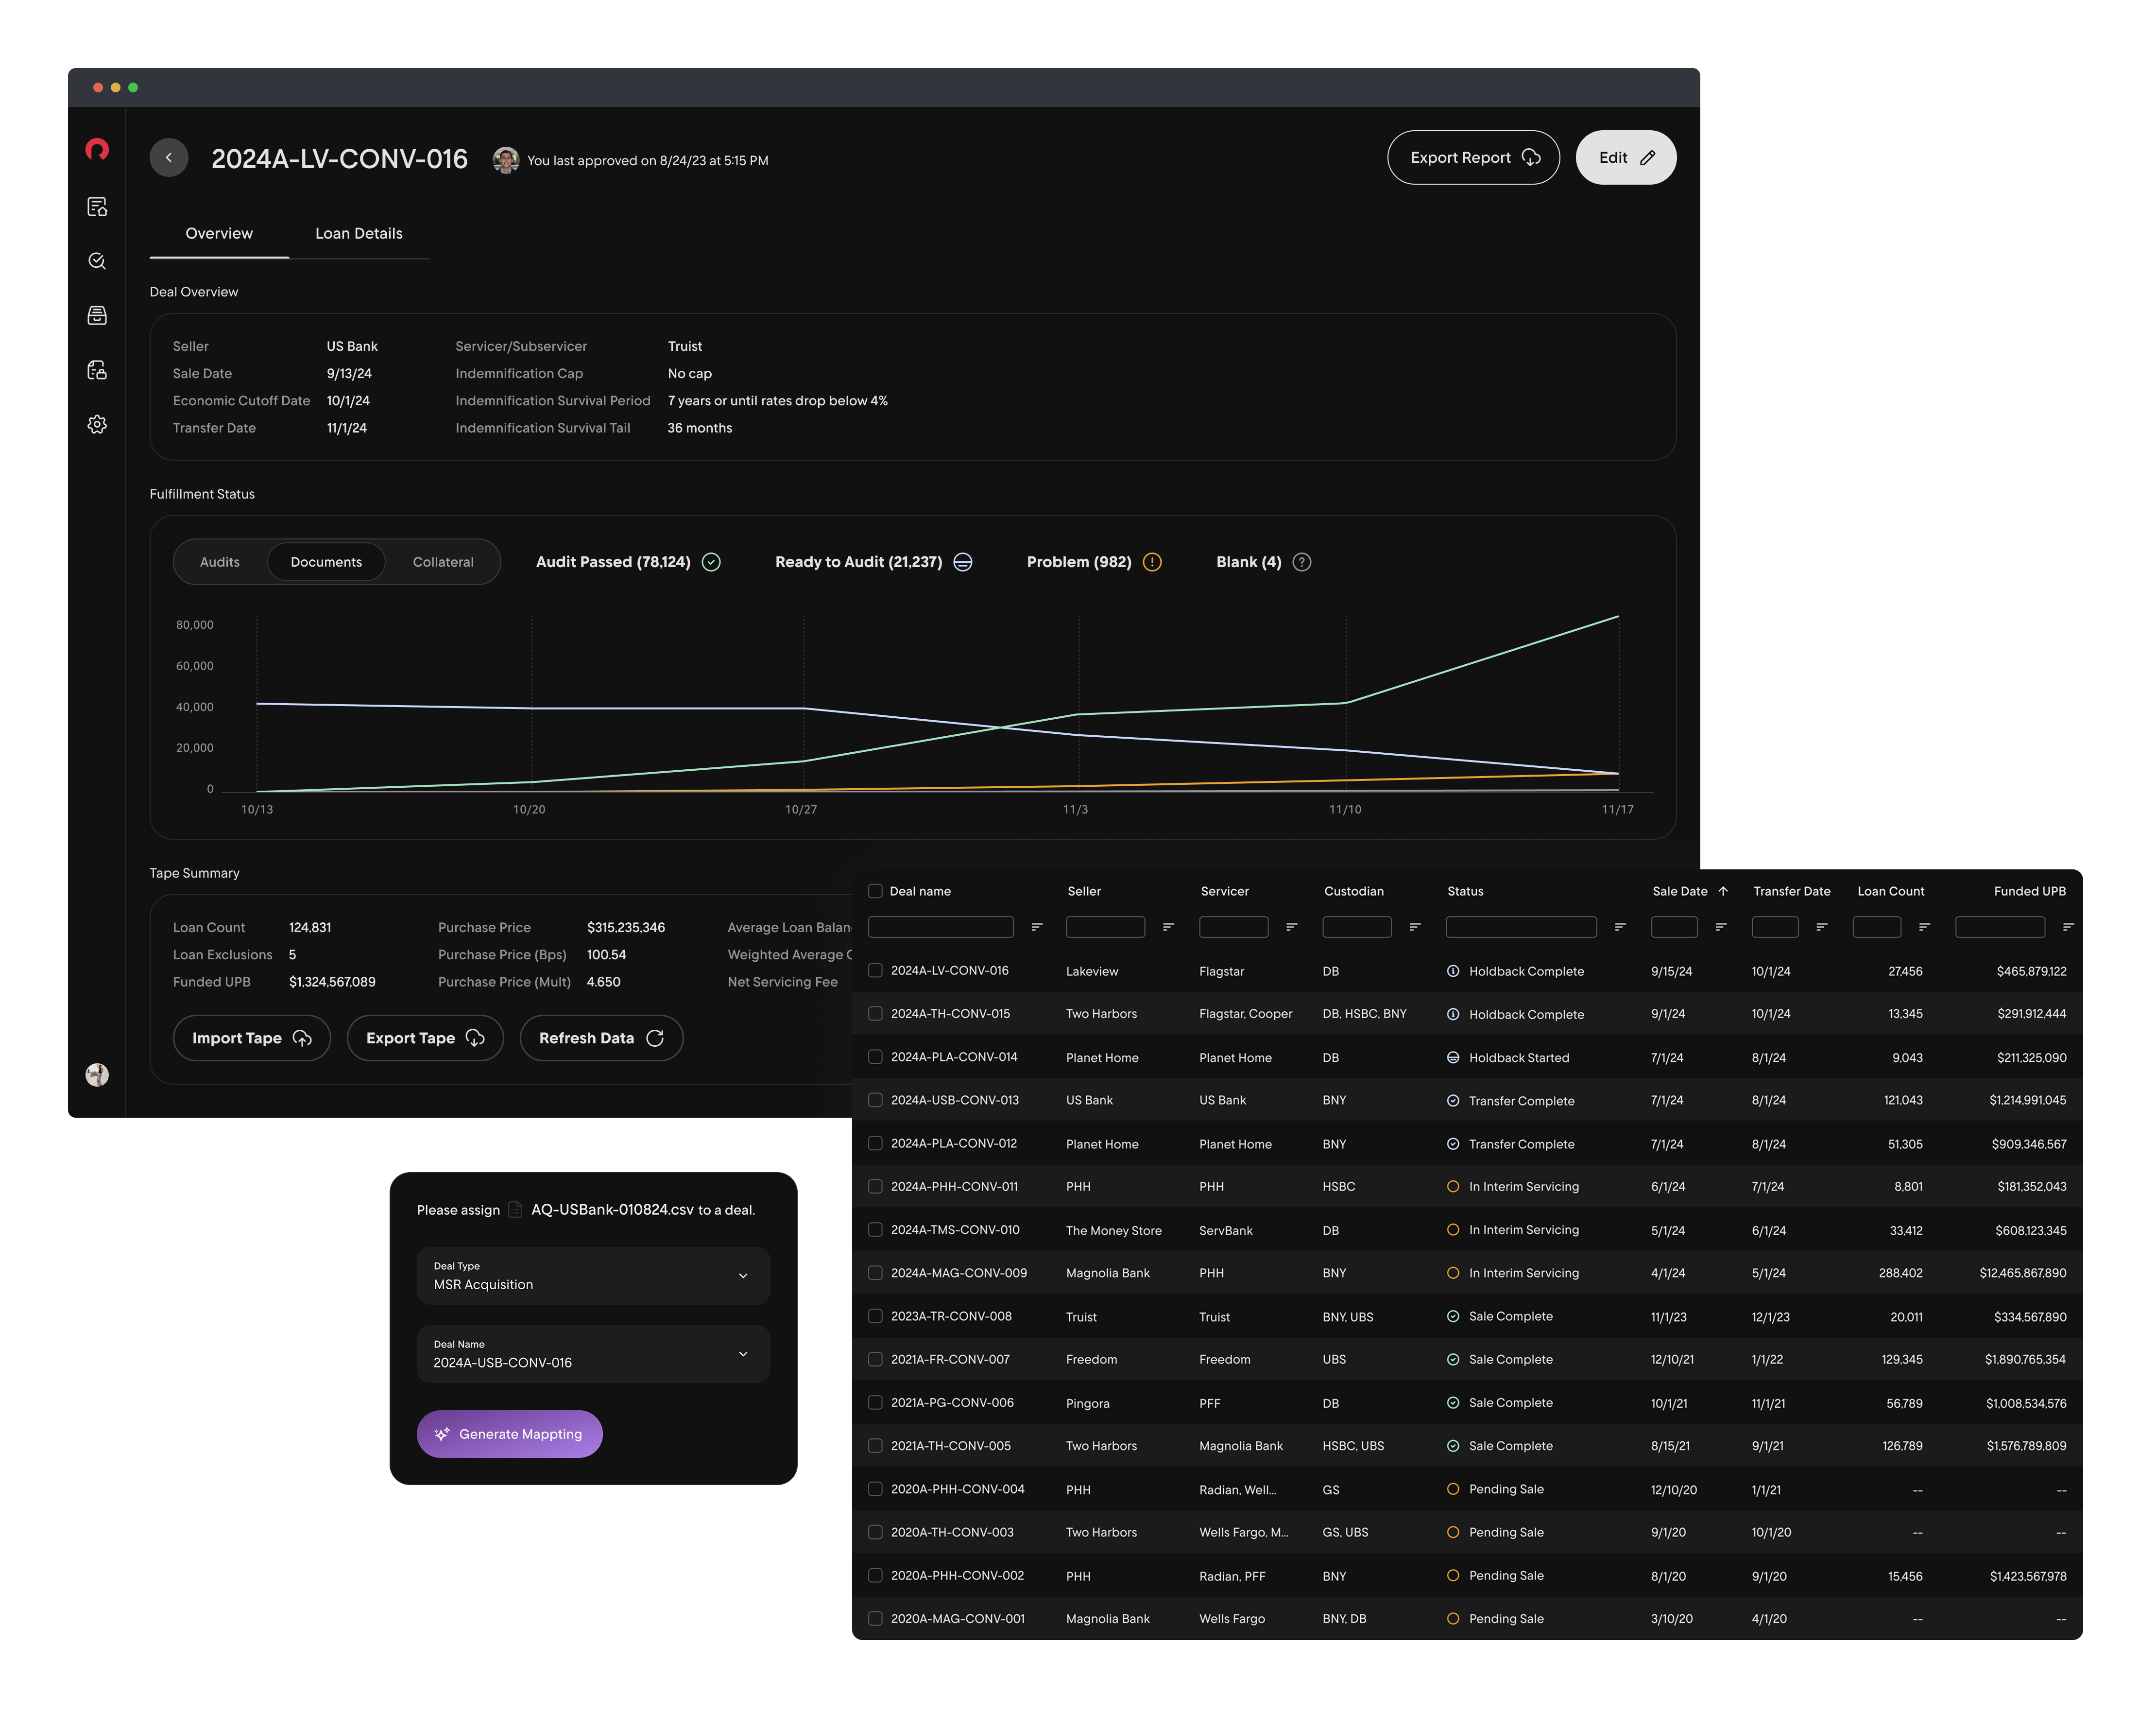Select the 2023A-TR-CONV-008 row checkbox
This screenshot has height=1713, width=2156.
coord(875,1317)
